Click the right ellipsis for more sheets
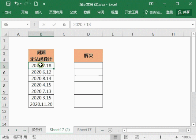196x140 pixels. pyautogui.click(x=102, y=130)
